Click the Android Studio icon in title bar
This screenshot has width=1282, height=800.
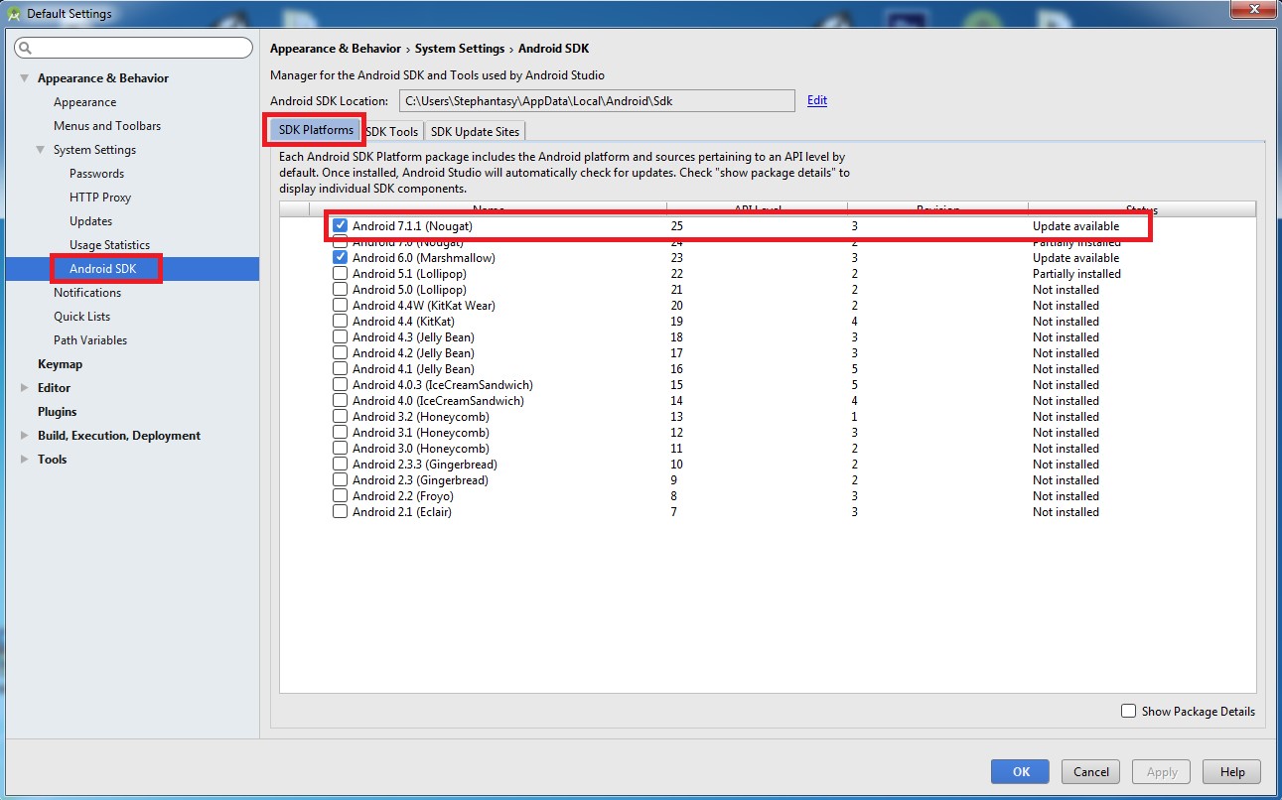click(14, 14)
